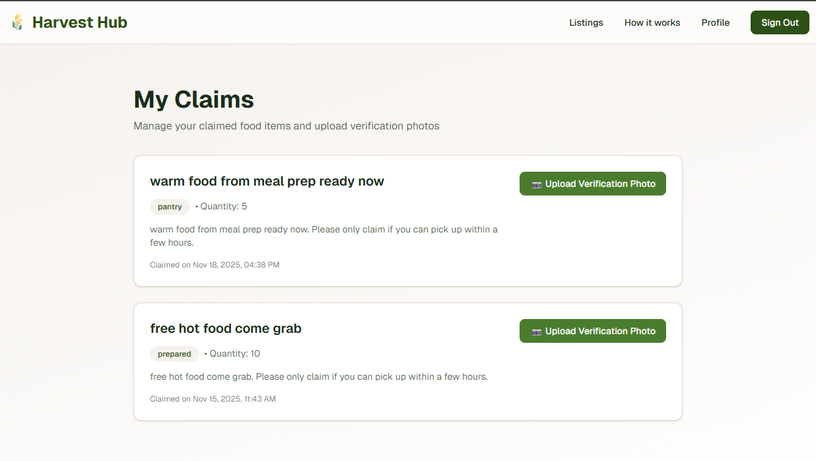The image size is (816, 461).
Task: Click the camera icon on the hot food upload button
Action: (x=535, y=331)
